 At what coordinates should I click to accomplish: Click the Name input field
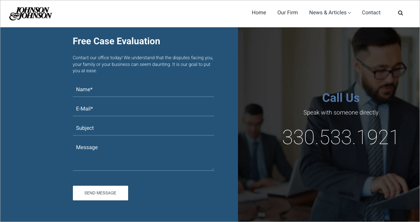click(x=143, y=90)
